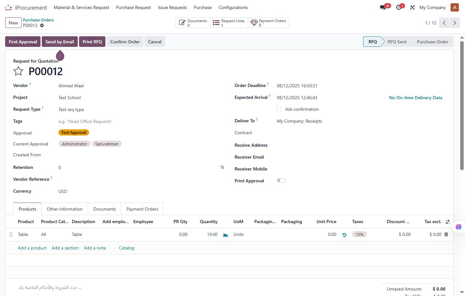Click the Print RFQ button
The width and height of the screenshot is (465, 296).
tap(92, 42)
